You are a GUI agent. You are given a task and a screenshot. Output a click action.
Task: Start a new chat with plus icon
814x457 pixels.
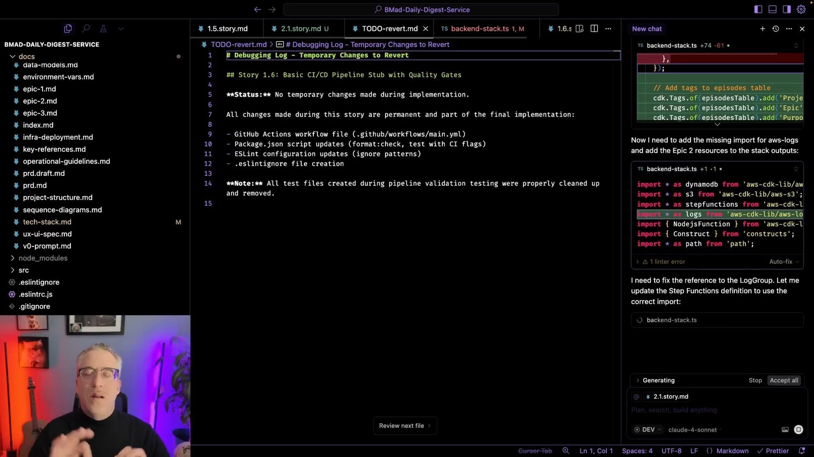point(762,29)
